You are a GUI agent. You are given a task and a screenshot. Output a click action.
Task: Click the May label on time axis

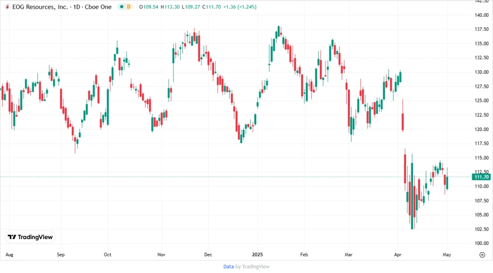point(447,255)
